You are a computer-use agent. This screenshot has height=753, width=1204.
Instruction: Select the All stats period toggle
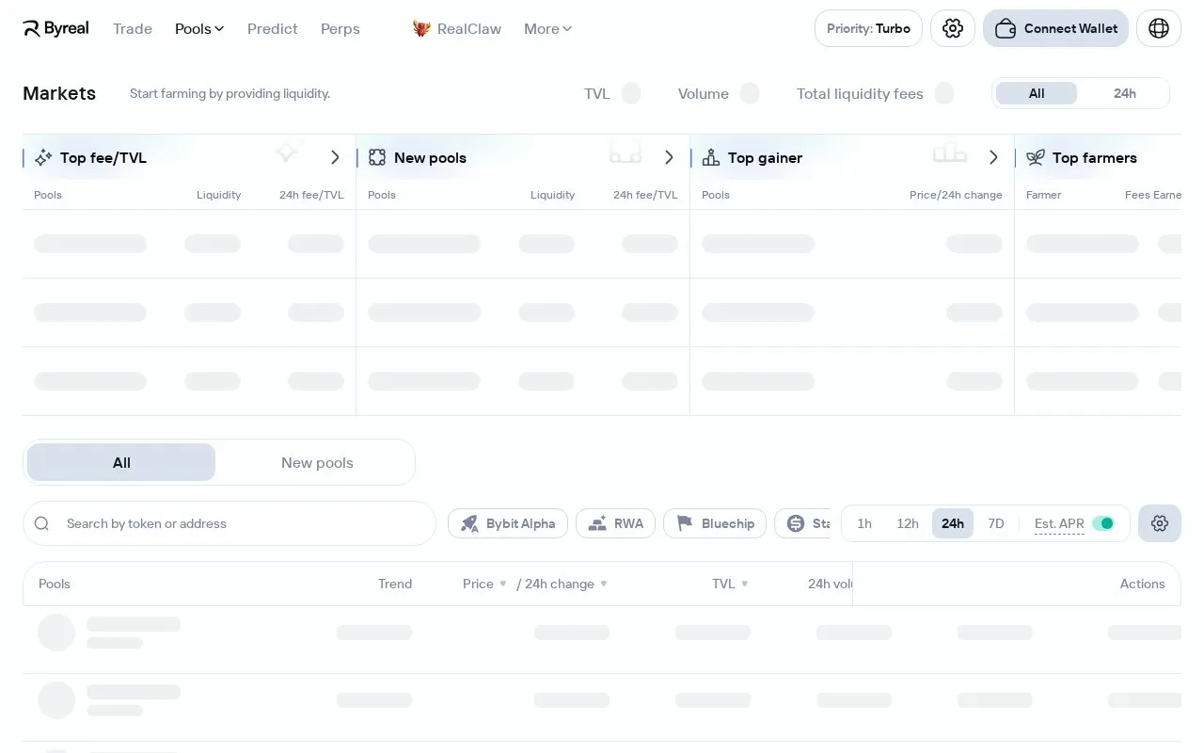pyautogui.click(x=1037, y=93)
